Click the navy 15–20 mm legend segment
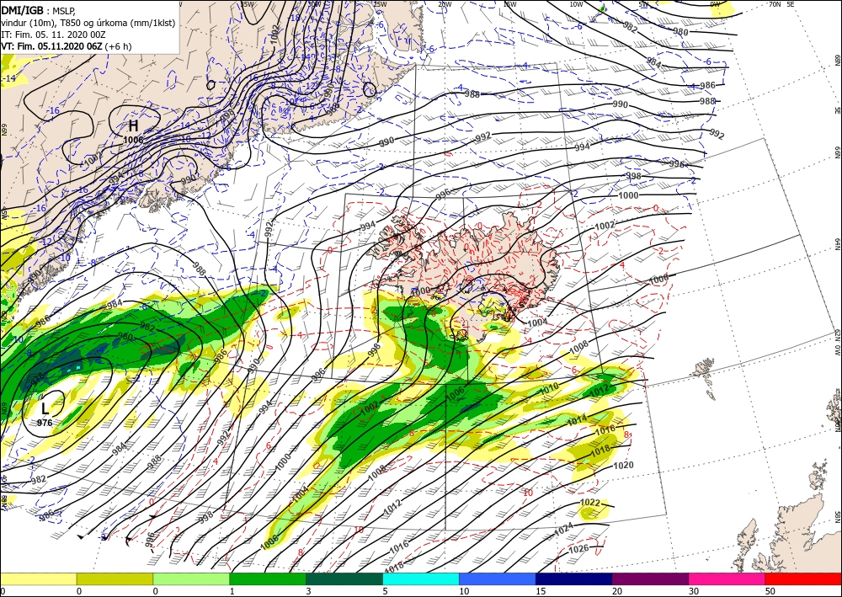Image resolution: width=842 pixels, height=597 pixels. click(574, 578)
